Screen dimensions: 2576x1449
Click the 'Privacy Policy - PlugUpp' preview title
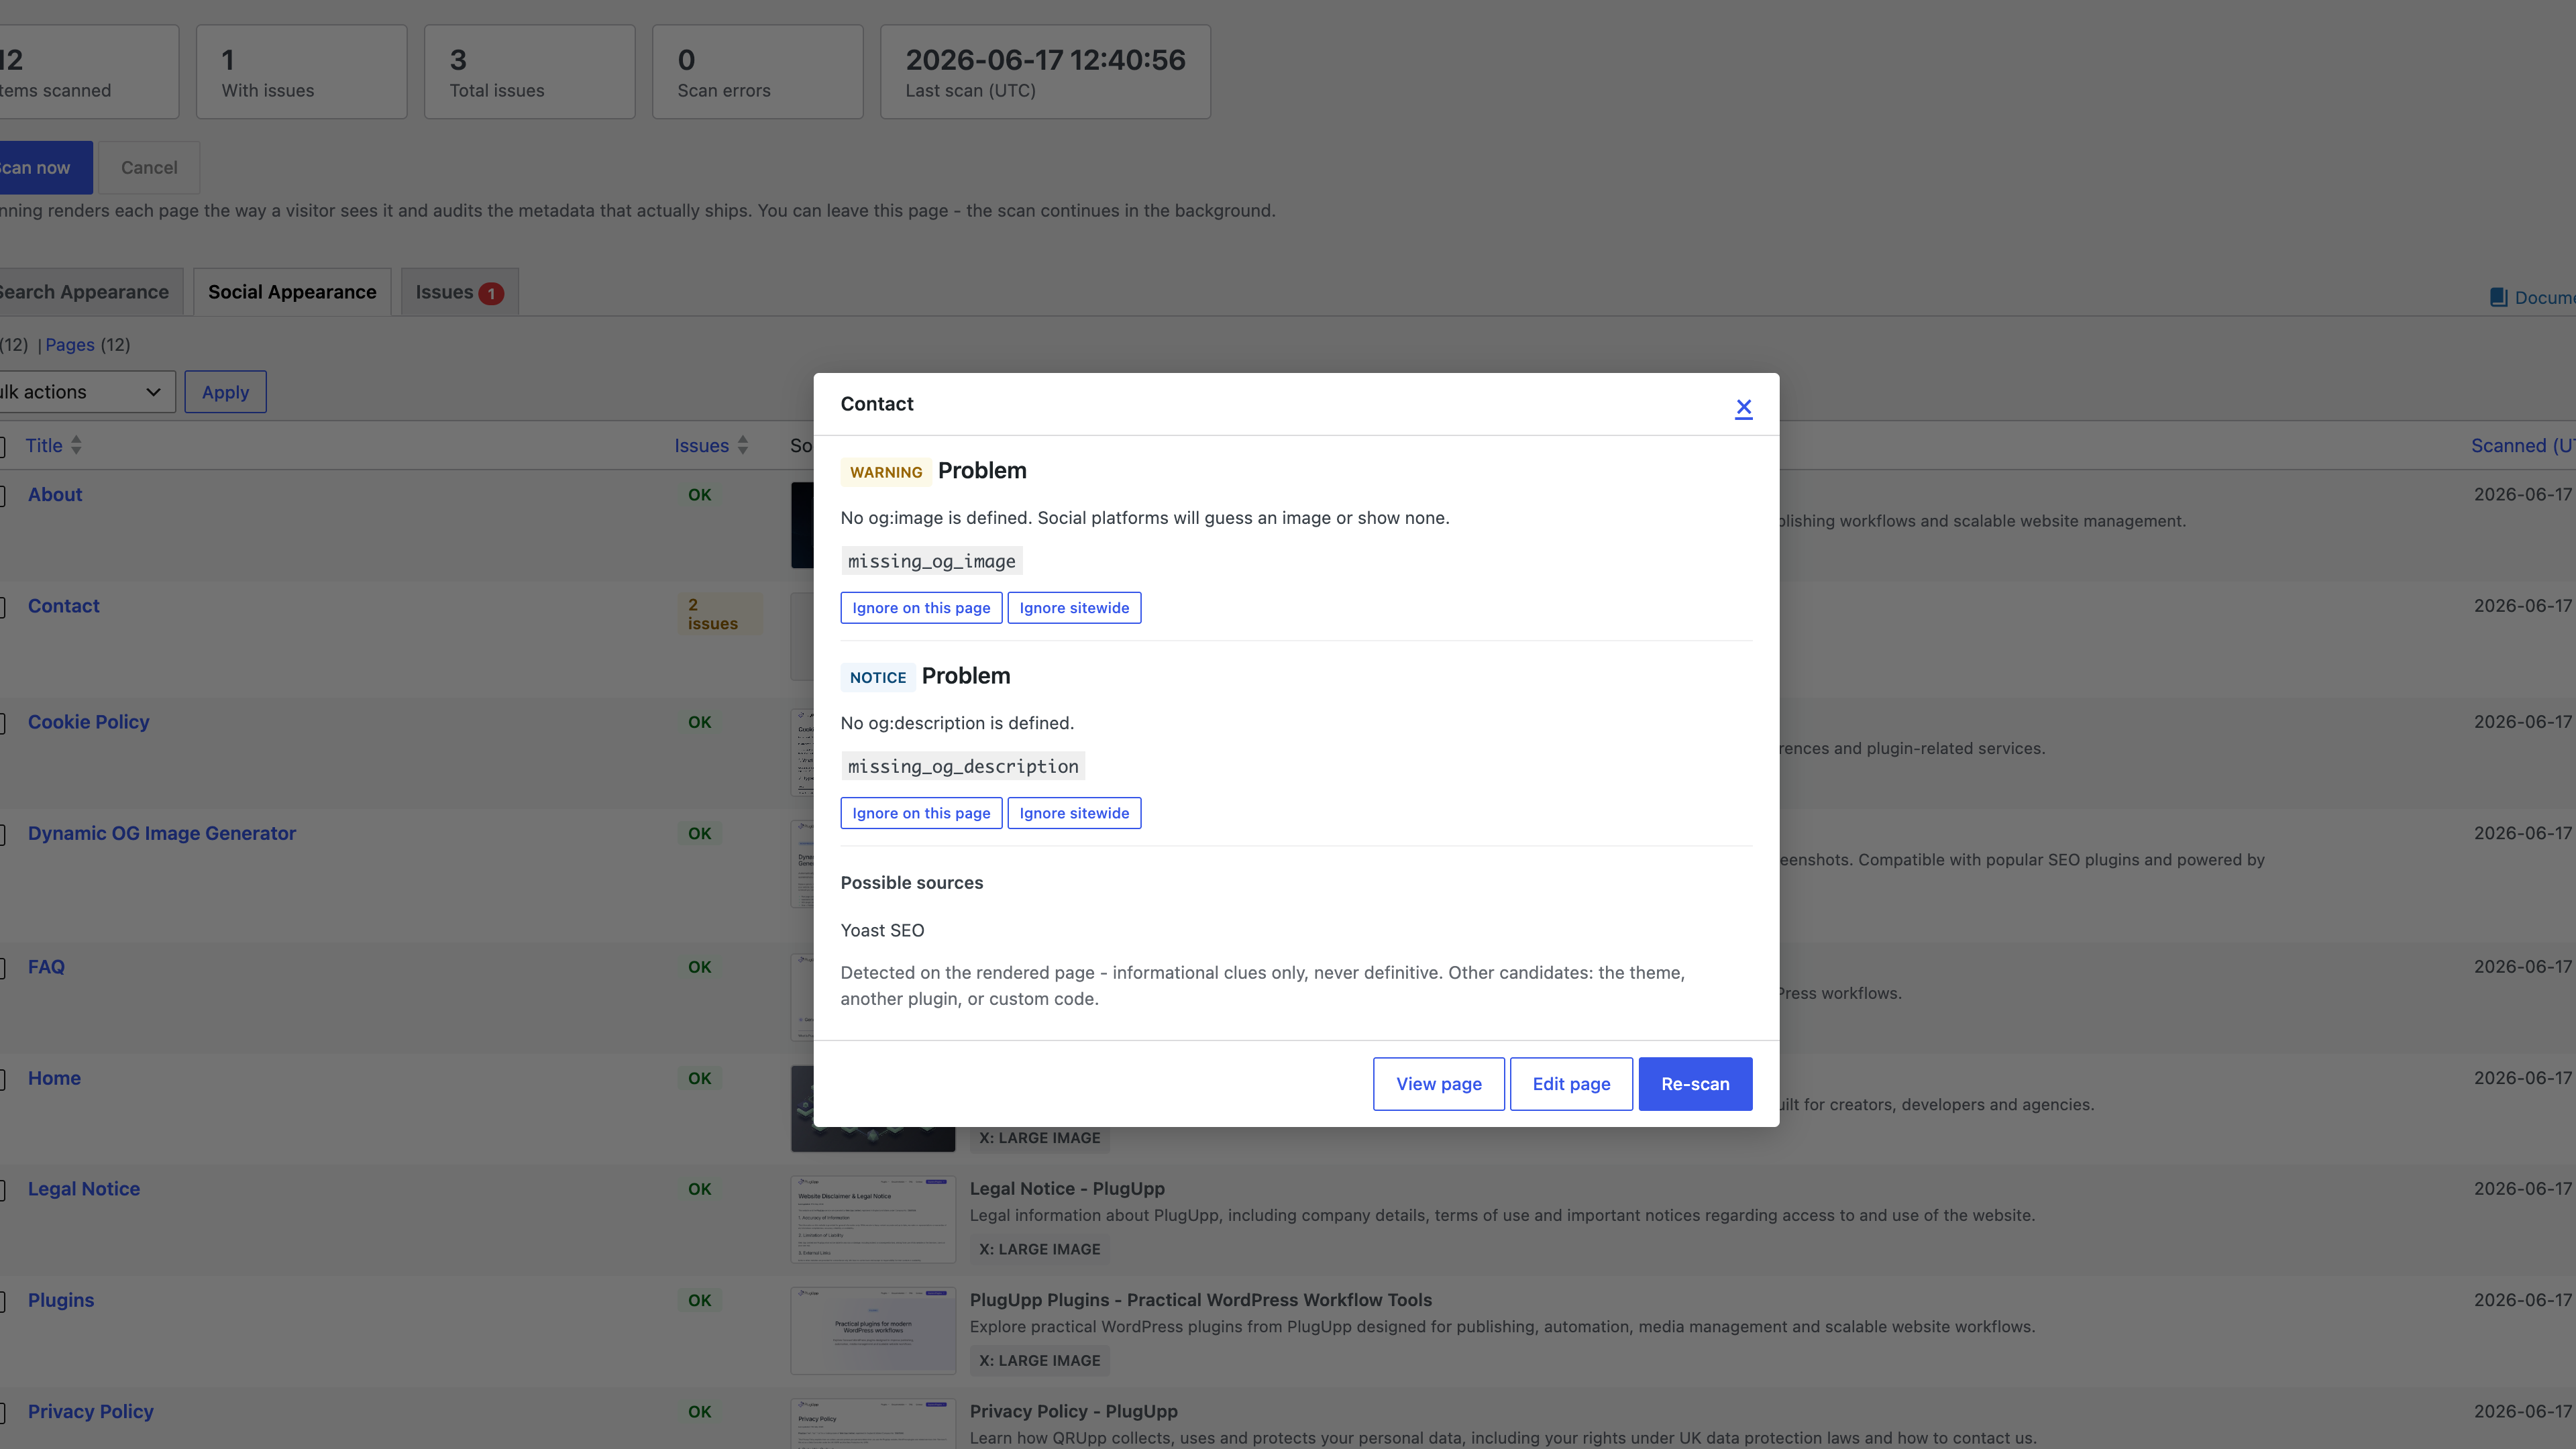(1073, 1411)
